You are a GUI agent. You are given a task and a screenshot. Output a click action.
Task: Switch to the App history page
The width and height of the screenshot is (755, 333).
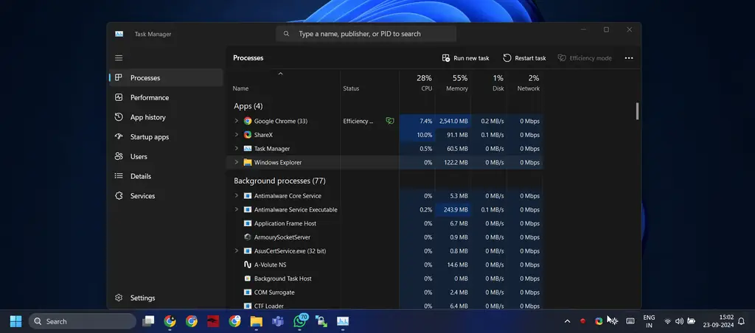(166, 117)
